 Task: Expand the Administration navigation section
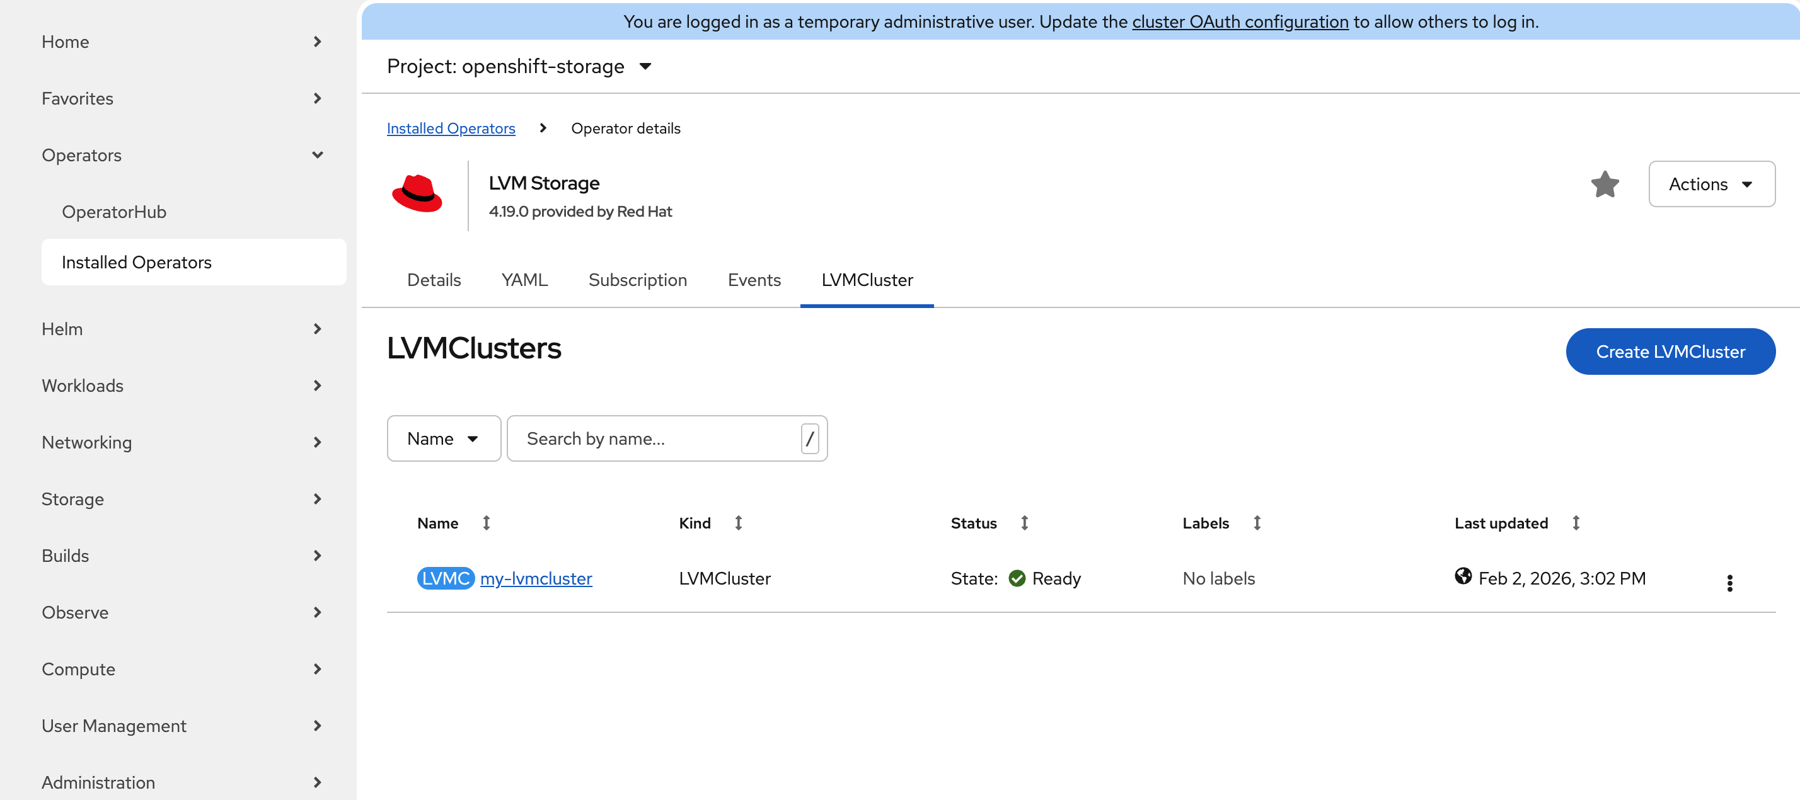coord(183,782)
